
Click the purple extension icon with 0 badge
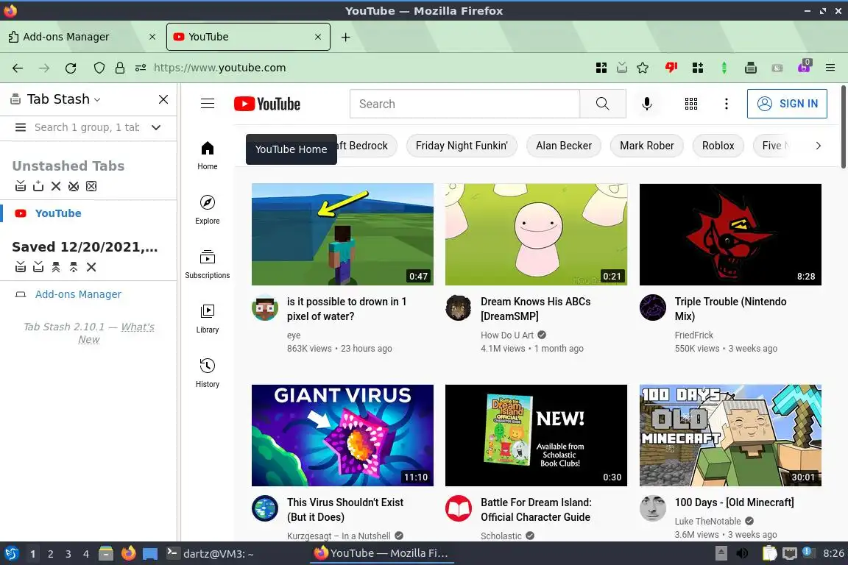[804, 66]
